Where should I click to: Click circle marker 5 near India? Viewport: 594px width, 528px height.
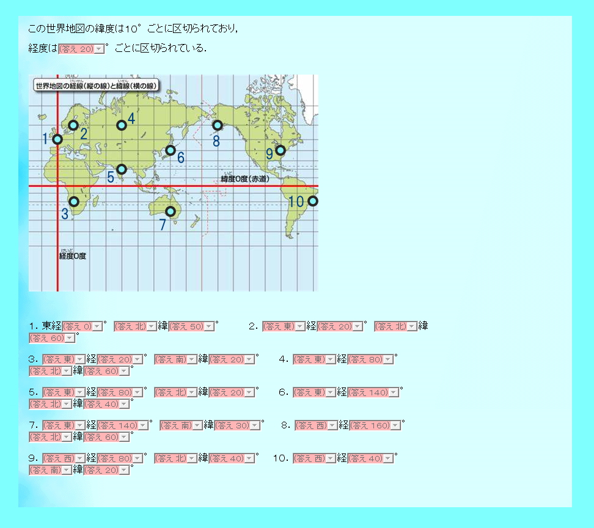click(x=122, y=169)
